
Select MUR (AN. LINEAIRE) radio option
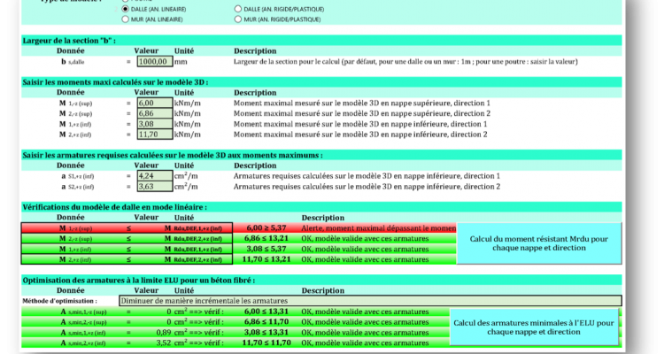pyautogui.click(x=125, y=19)
